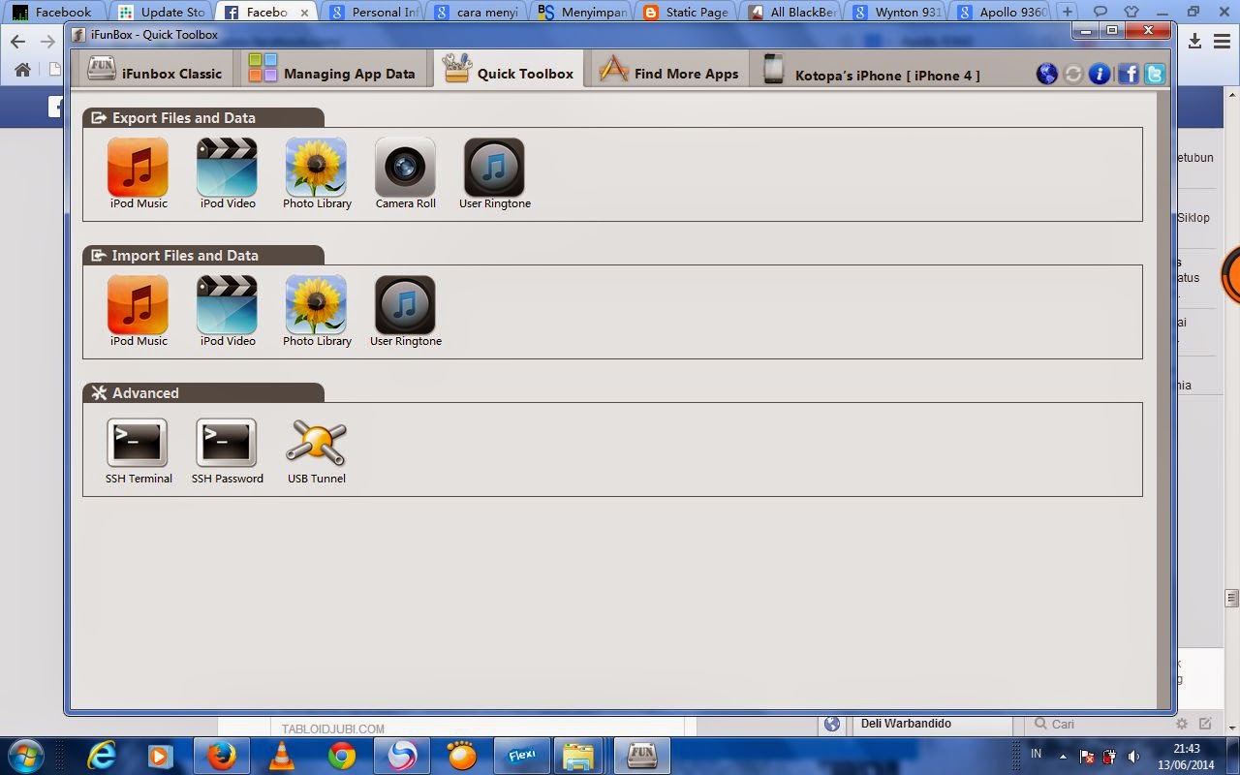
Task: Switch to Apollo 9360 browser tab
Action: [1002, 13]
